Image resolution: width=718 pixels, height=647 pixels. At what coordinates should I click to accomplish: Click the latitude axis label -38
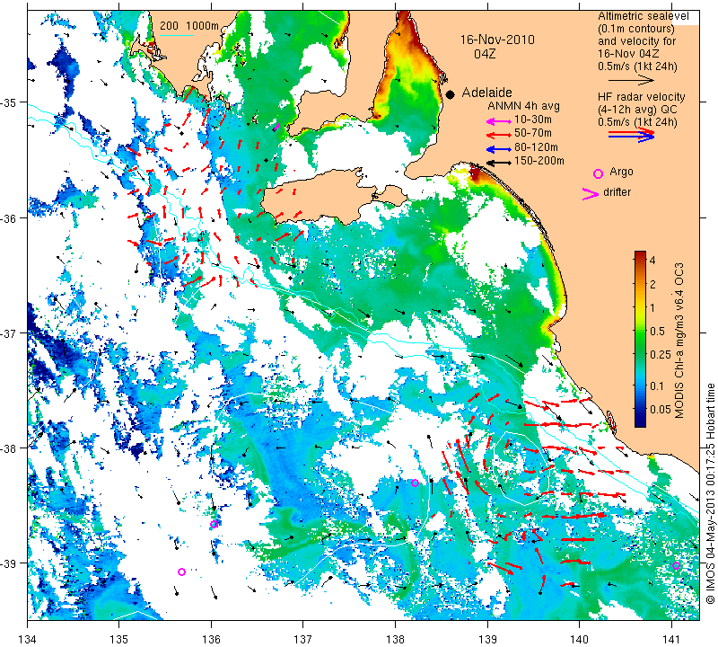[9, 448]
